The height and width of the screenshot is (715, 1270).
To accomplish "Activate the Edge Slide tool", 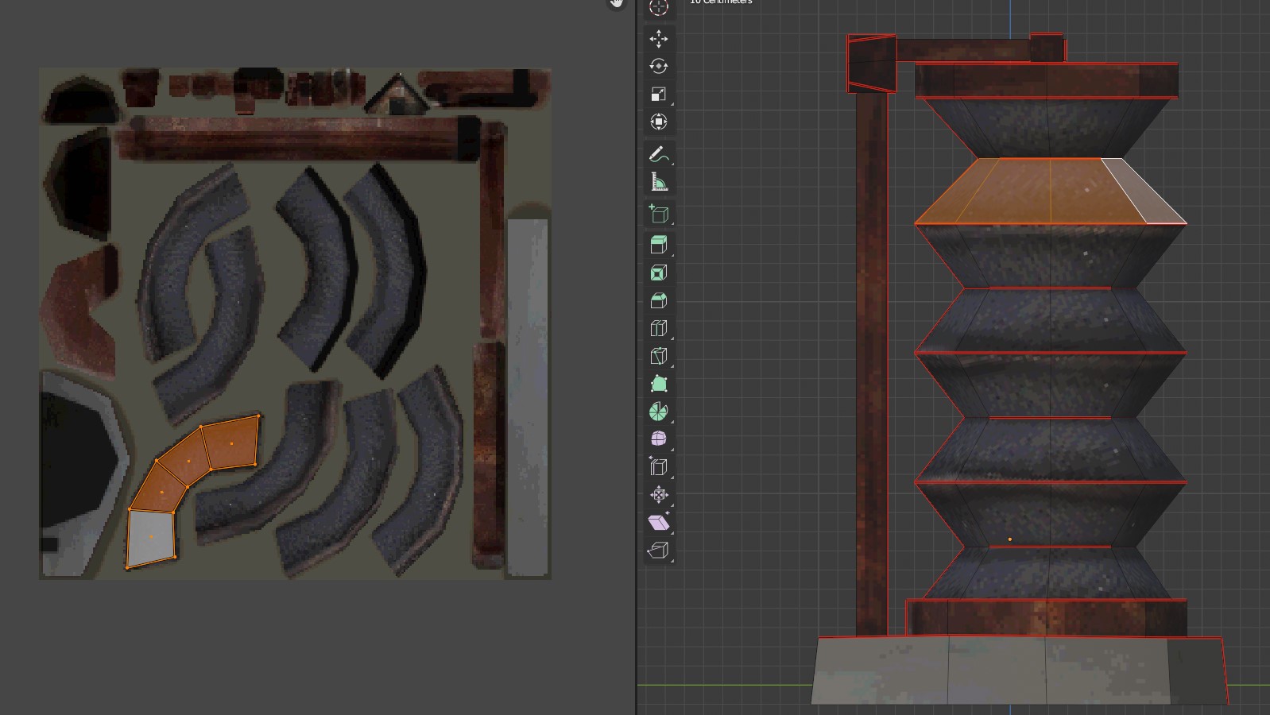I will 658,466.
